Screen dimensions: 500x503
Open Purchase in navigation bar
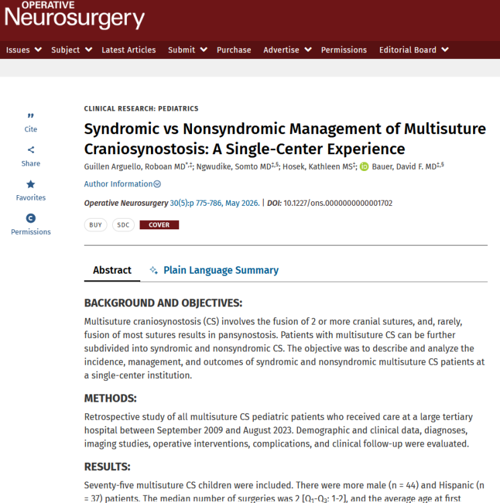pos(234,50)
